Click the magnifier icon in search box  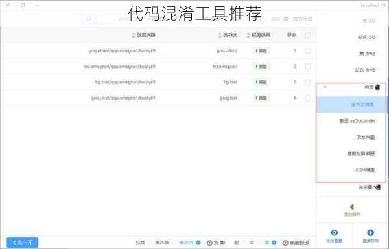tap(89, 19)
